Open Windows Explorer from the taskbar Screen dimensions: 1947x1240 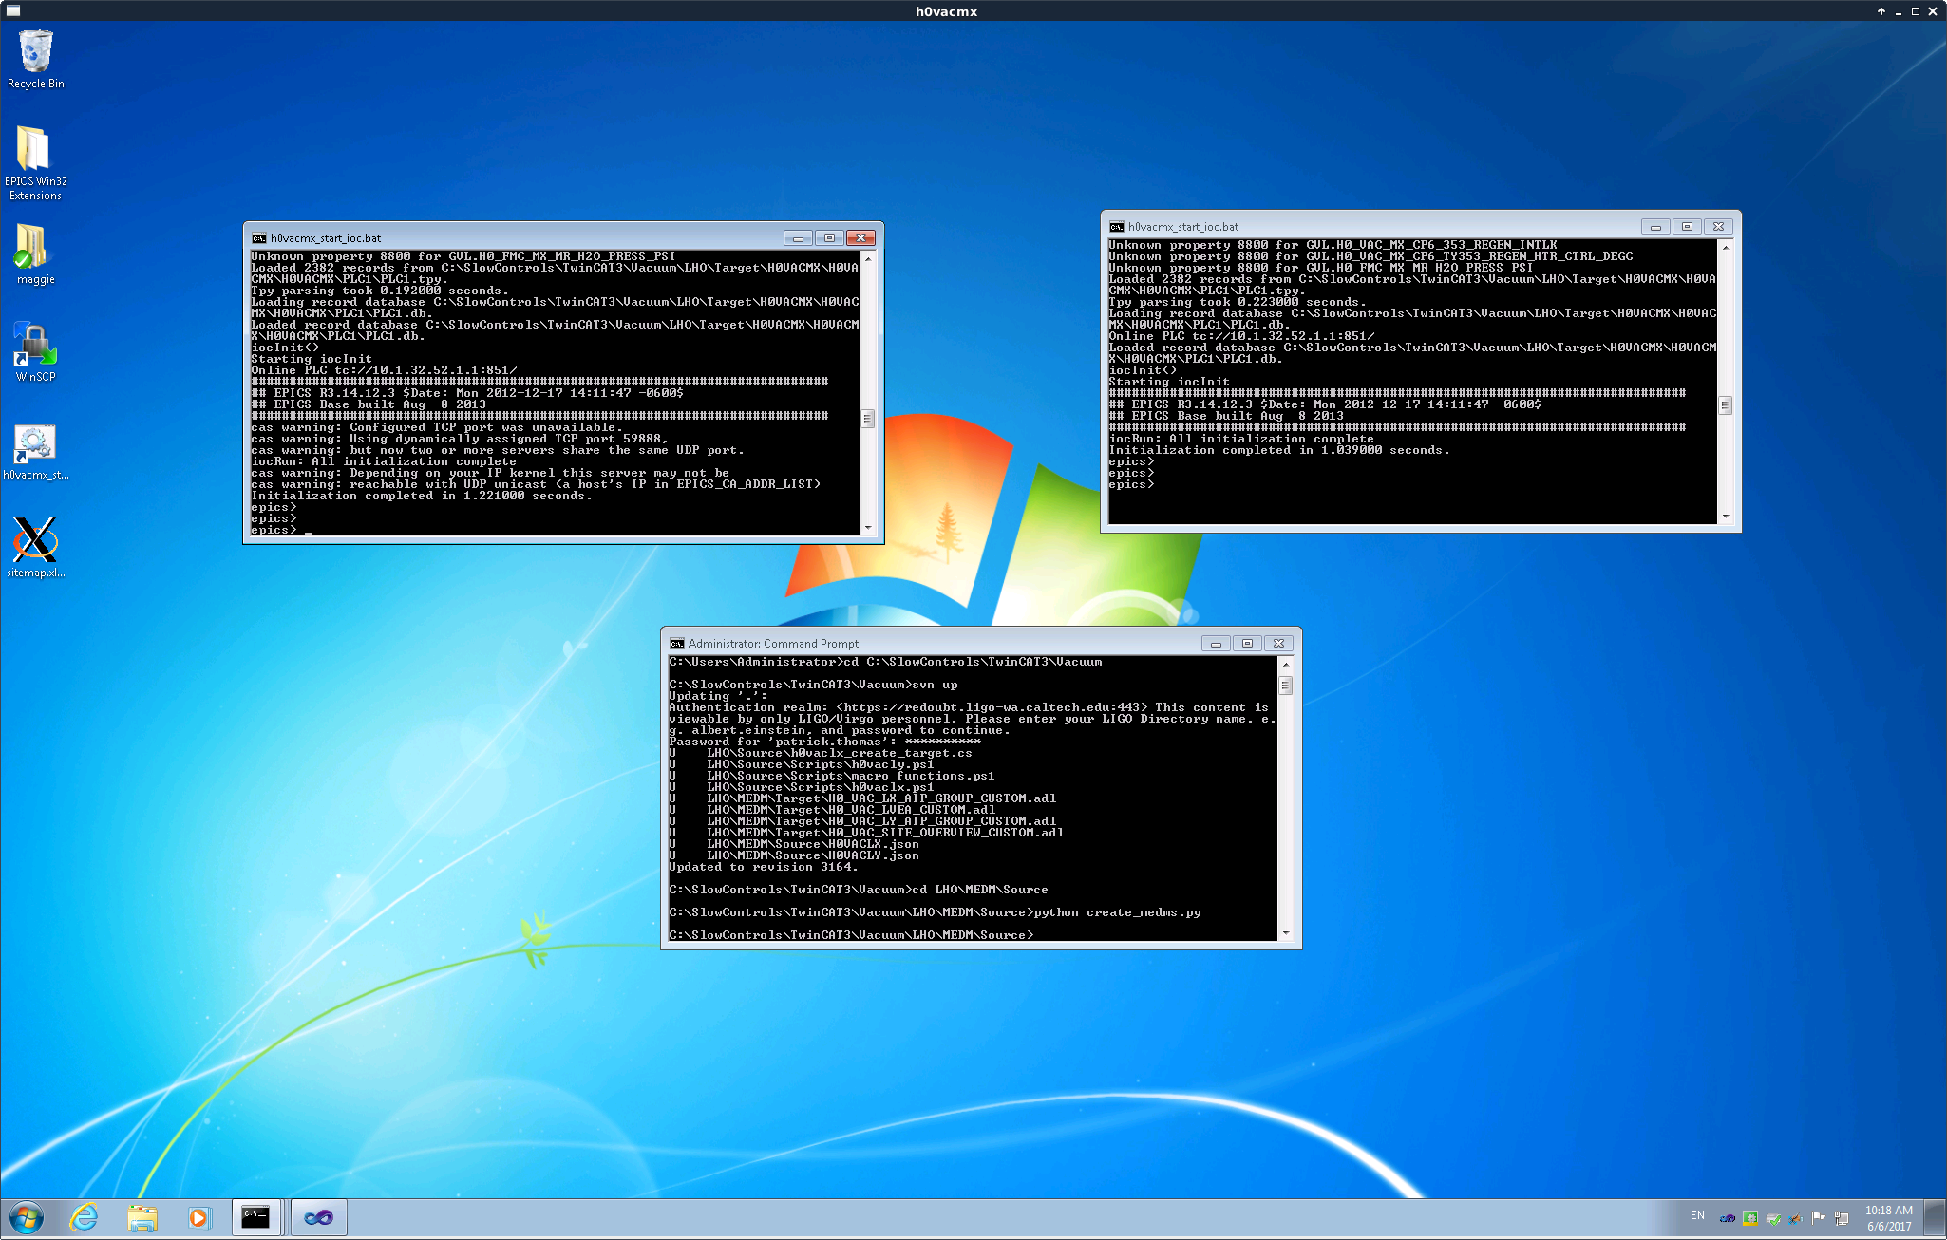coord(142,1217)
